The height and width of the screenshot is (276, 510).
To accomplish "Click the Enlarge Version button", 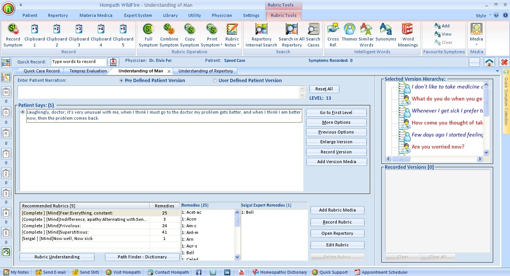I will coord(336,142).
